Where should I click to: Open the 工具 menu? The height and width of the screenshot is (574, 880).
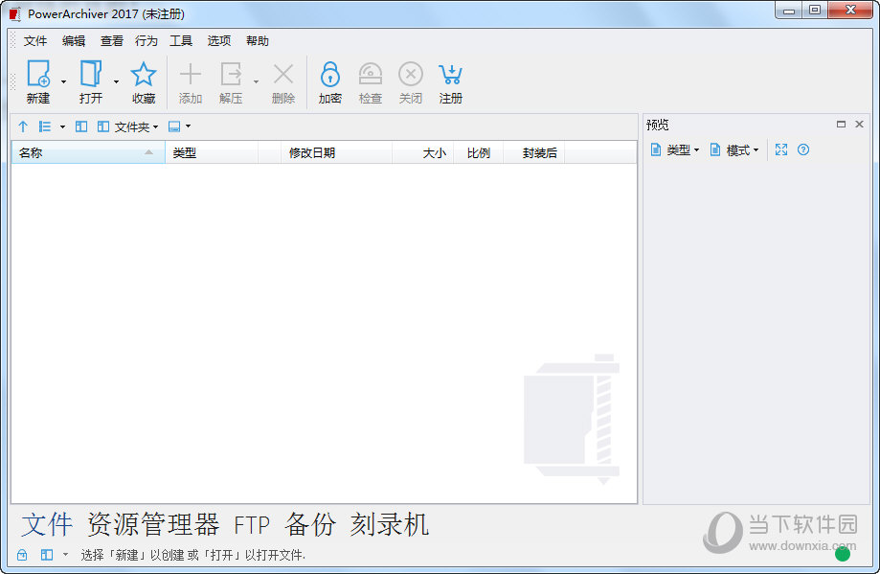(181, 41)
